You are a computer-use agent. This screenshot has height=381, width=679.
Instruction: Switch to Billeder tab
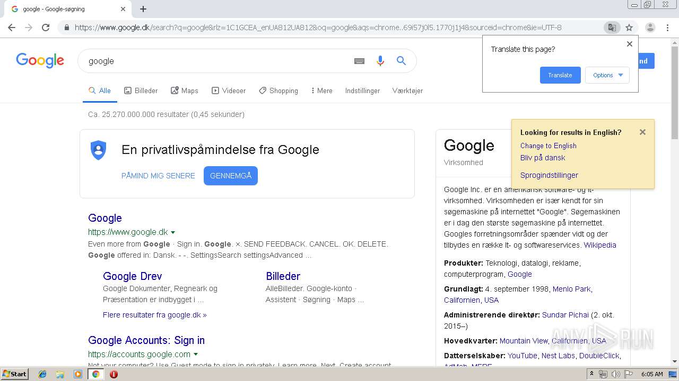[141, 90]
